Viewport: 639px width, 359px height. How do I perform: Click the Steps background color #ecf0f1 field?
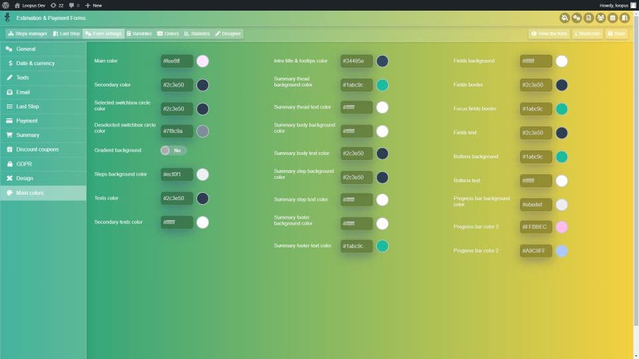pyautogui.click(x=176, y=174)
